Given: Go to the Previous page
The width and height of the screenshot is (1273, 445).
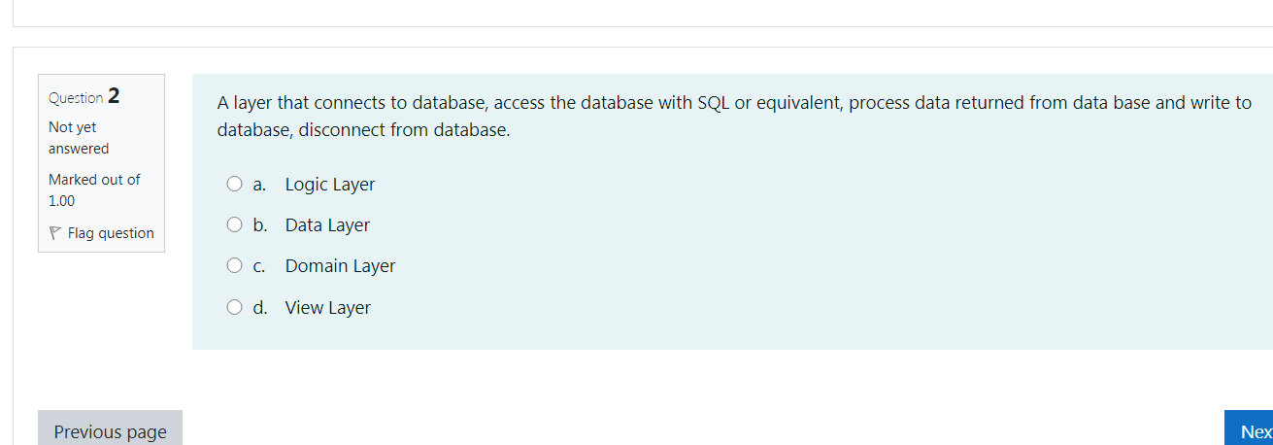Looking at the screenshot, I should (110, 429).
